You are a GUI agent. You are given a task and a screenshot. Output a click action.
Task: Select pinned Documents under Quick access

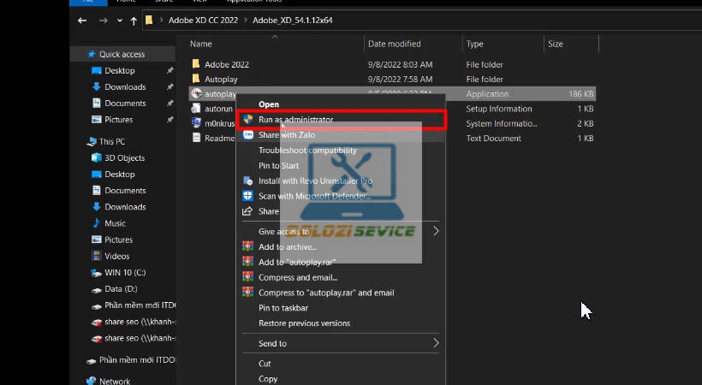point(125,104)
